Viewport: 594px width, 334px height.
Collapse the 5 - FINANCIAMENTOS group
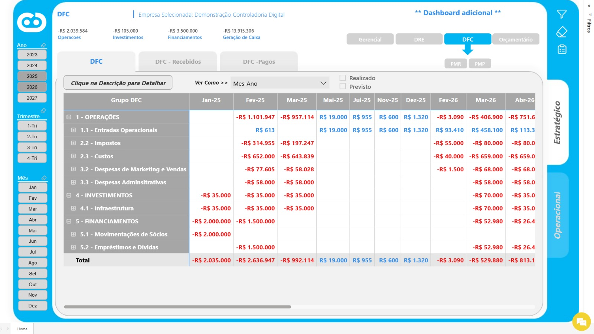pos(69,221)
